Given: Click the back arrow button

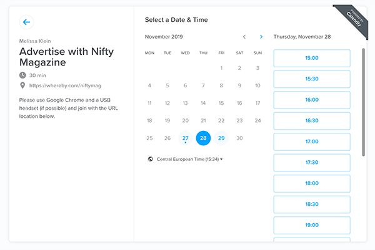Looking at the screenshot, I should point(26,22).
